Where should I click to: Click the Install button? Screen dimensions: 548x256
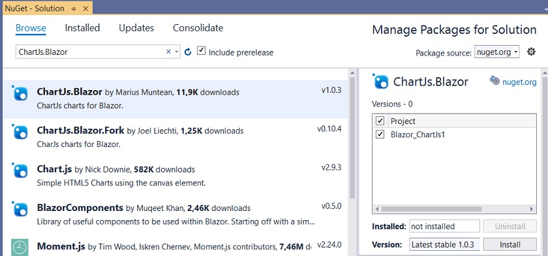click(x=510, y=244)
